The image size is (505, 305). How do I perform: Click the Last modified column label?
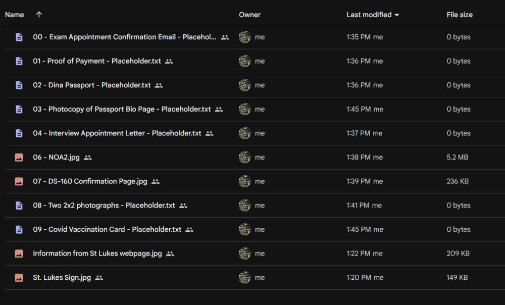(369, 15)
